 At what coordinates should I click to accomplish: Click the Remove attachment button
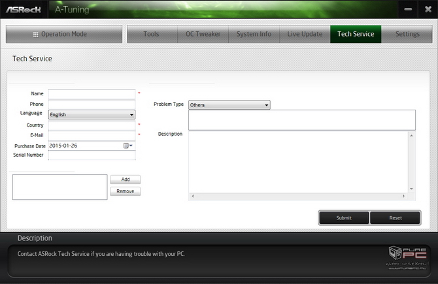tap(126, 191)
